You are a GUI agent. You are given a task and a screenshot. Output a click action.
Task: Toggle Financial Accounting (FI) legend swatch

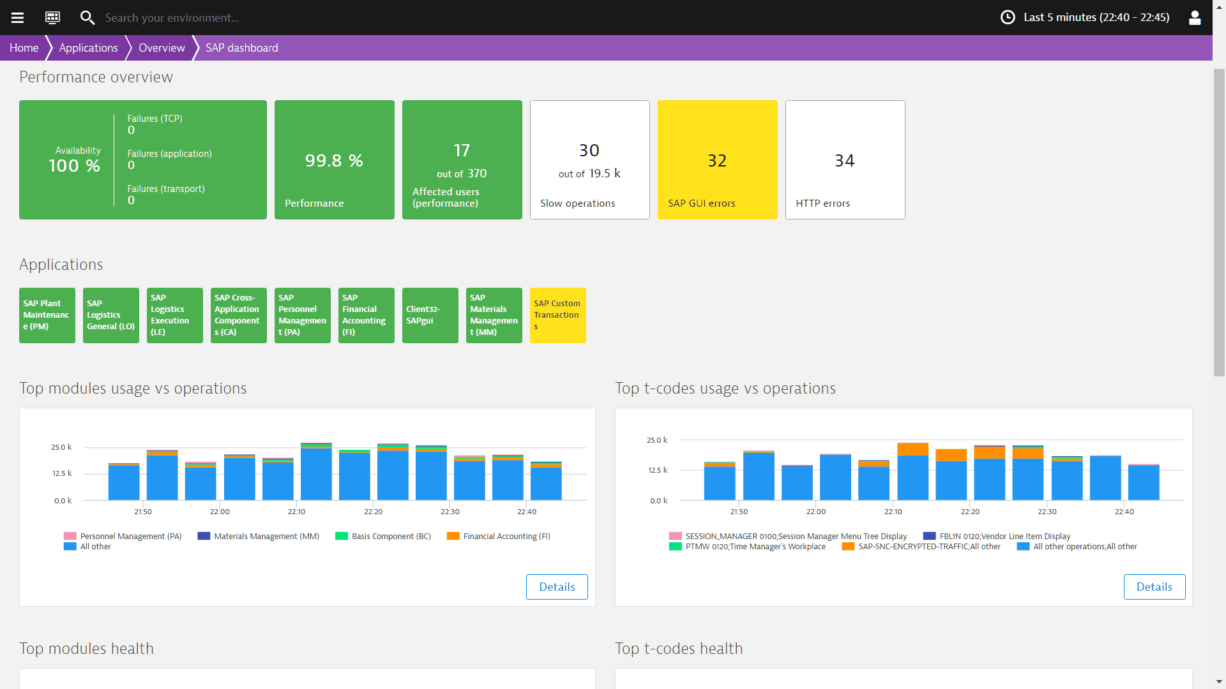pos(453,536)
